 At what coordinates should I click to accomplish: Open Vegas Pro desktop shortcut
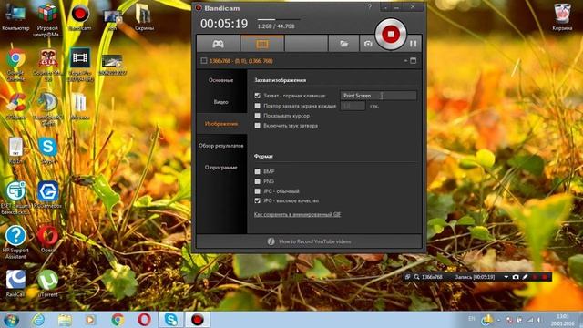coord(80,65)
